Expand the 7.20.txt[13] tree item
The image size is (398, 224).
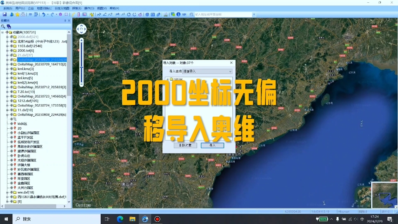click(x=7, y=92)
